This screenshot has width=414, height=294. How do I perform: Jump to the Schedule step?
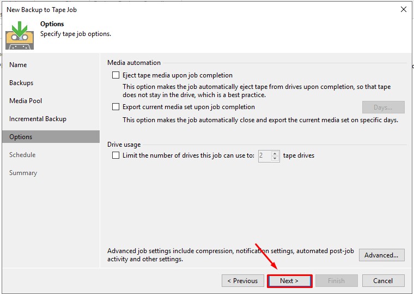[22, 155]
